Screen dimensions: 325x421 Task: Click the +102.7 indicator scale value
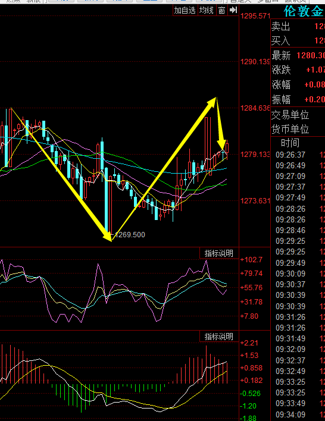pyautogui.click(x=251, y=260)
